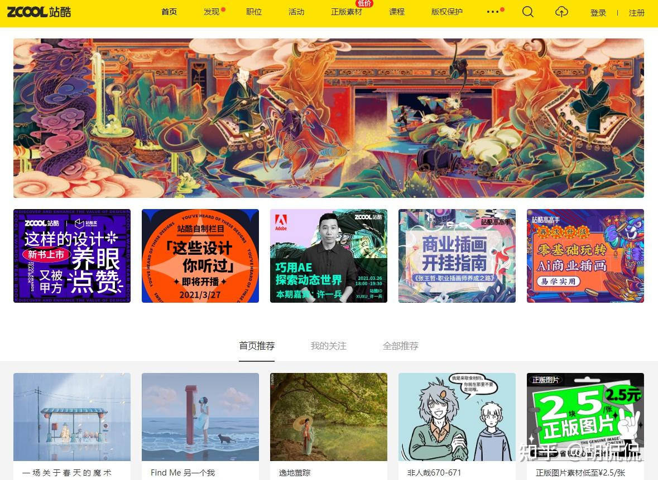Click the 低价 badge above 正版素材

(364, 3)
